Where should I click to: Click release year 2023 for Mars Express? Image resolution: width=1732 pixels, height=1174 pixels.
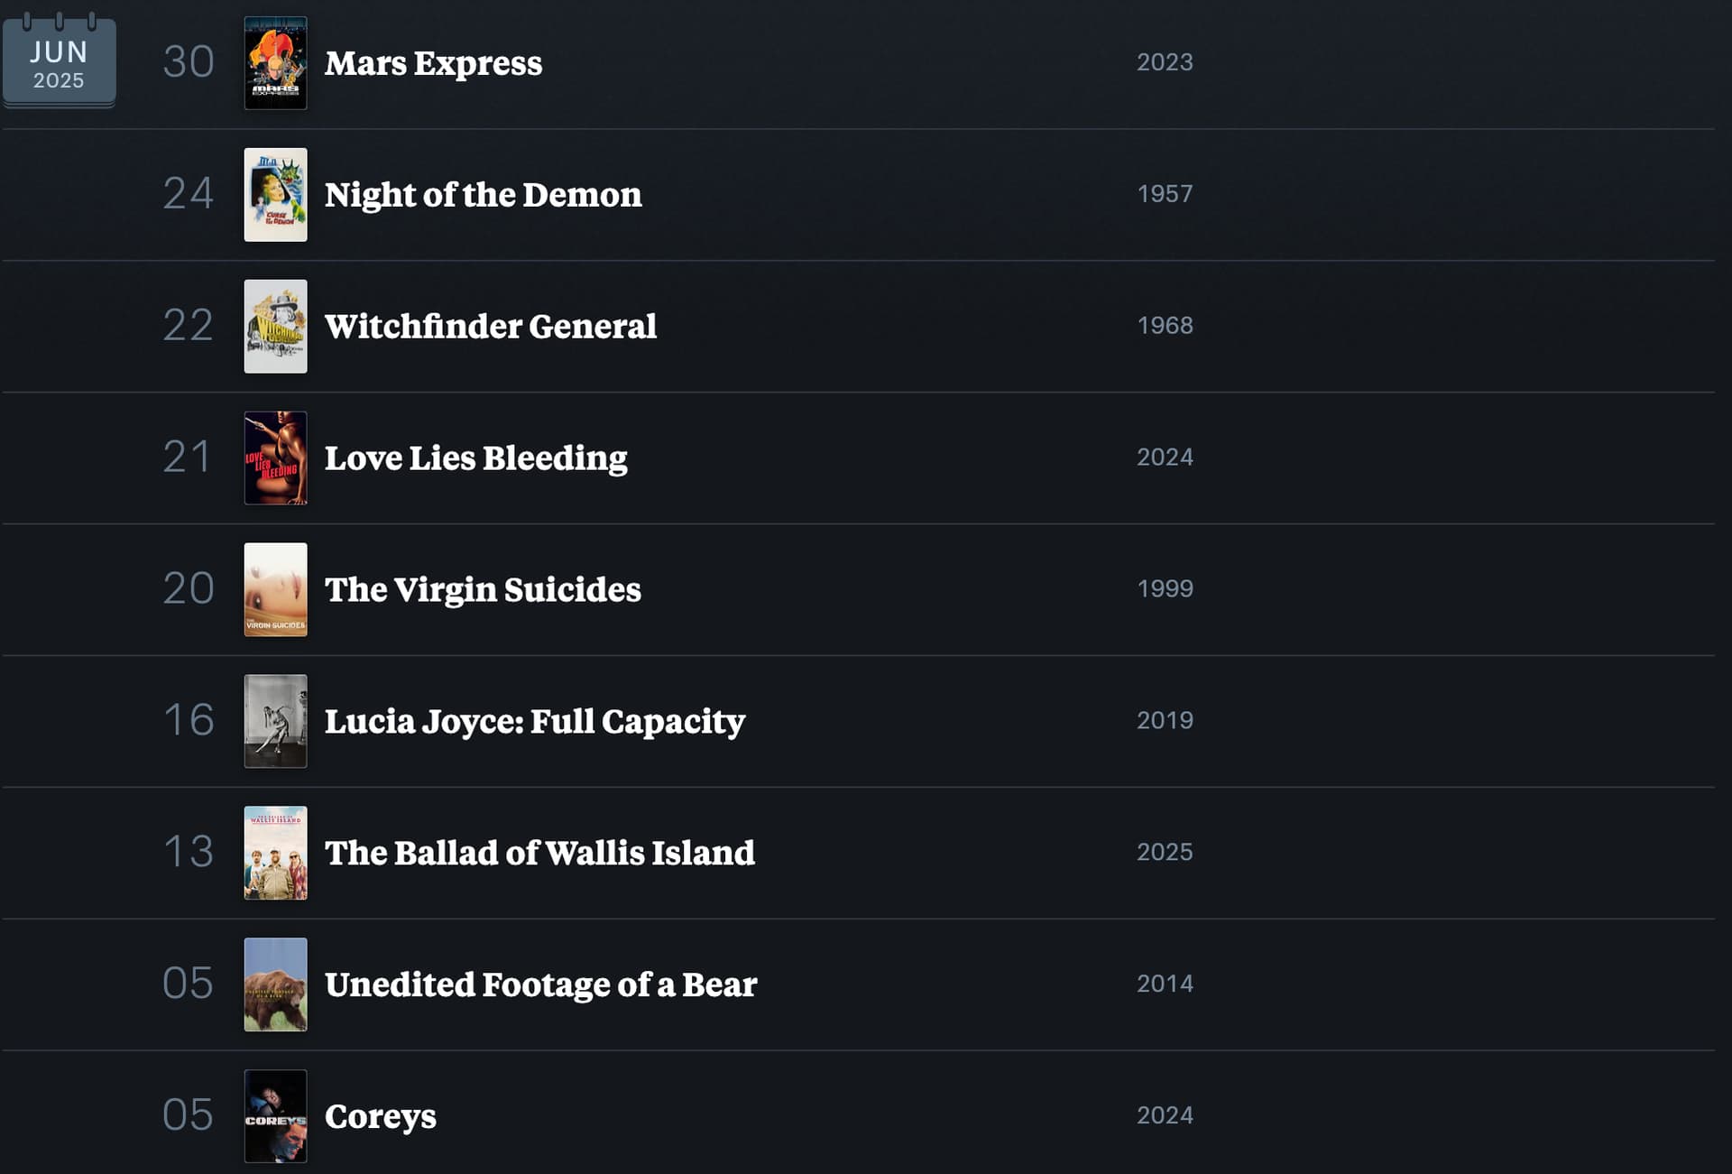(x=1165, y=62)
